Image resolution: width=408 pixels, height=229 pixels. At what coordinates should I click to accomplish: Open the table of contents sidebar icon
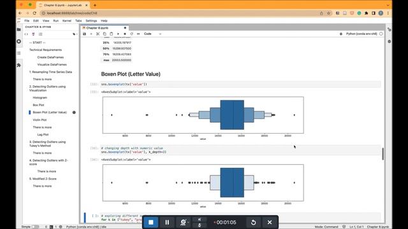pos(18,53)
